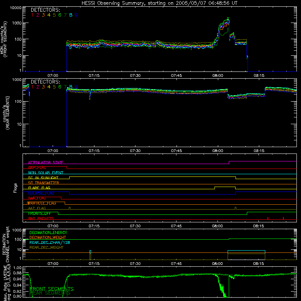Select the DETECTORS: legend heading in front segments plot

(45, 10)
